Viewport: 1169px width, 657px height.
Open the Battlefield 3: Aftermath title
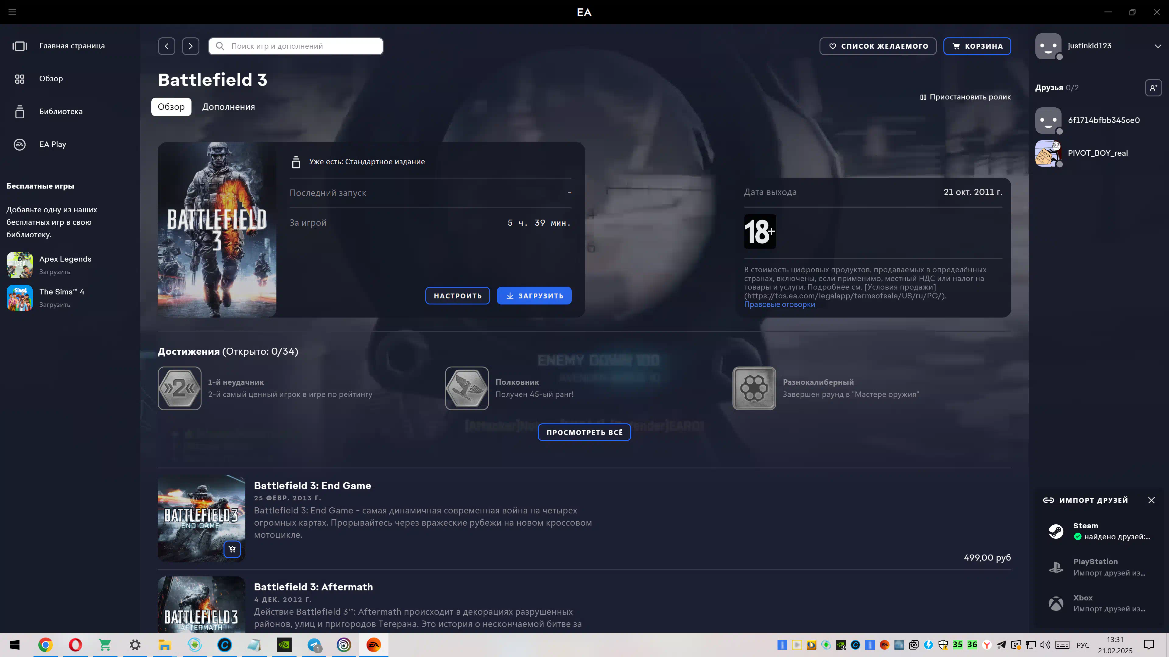313,587
